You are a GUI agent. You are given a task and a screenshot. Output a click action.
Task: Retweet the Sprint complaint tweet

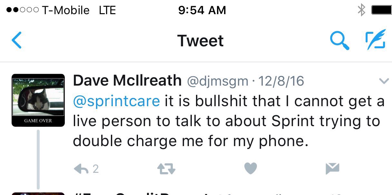pos(166,169)
